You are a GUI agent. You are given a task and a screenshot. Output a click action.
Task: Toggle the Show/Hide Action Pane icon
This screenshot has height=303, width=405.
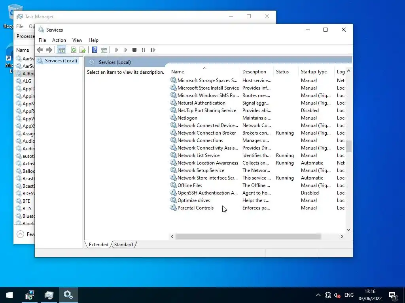tap(104, 50)
